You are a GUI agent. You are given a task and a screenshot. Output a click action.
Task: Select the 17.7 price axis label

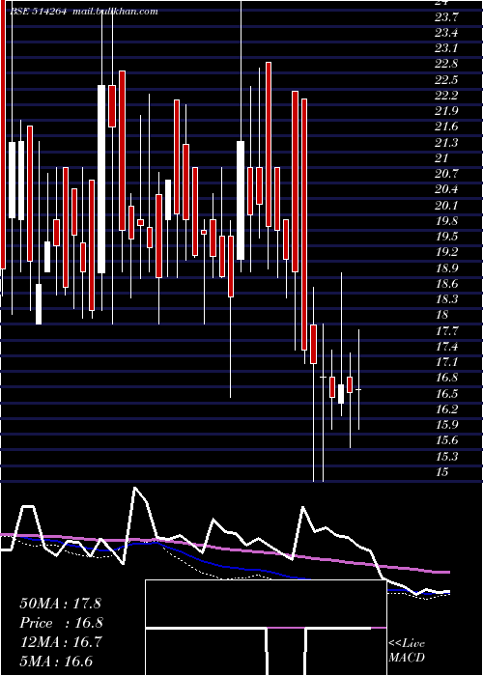coord(446,330)
